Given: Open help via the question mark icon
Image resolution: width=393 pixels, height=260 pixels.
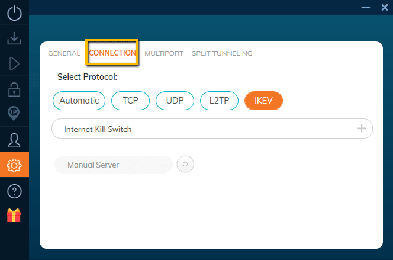Looking at the screenshot, I should click(14, 191).
